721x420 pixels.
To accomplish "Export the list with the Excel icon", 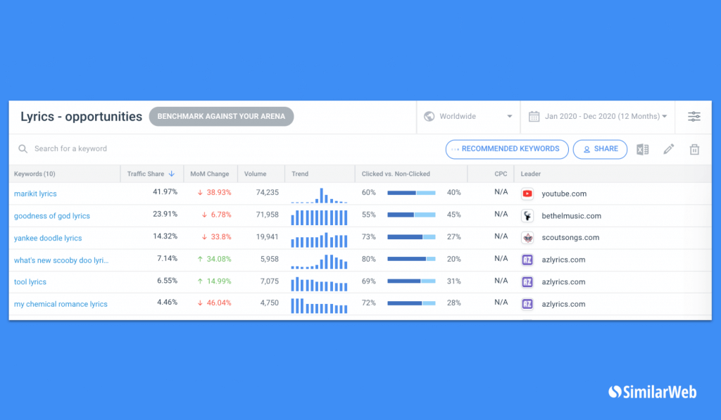I will point(642,149).
